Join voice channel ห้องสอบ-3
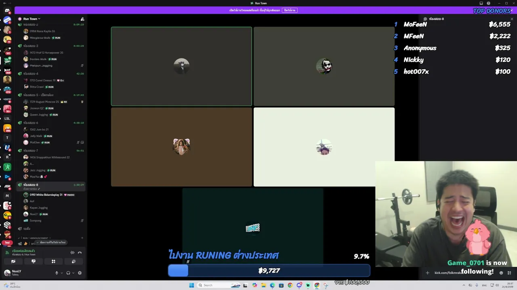Screen dimensions: 517x290 tap(51, 46)
